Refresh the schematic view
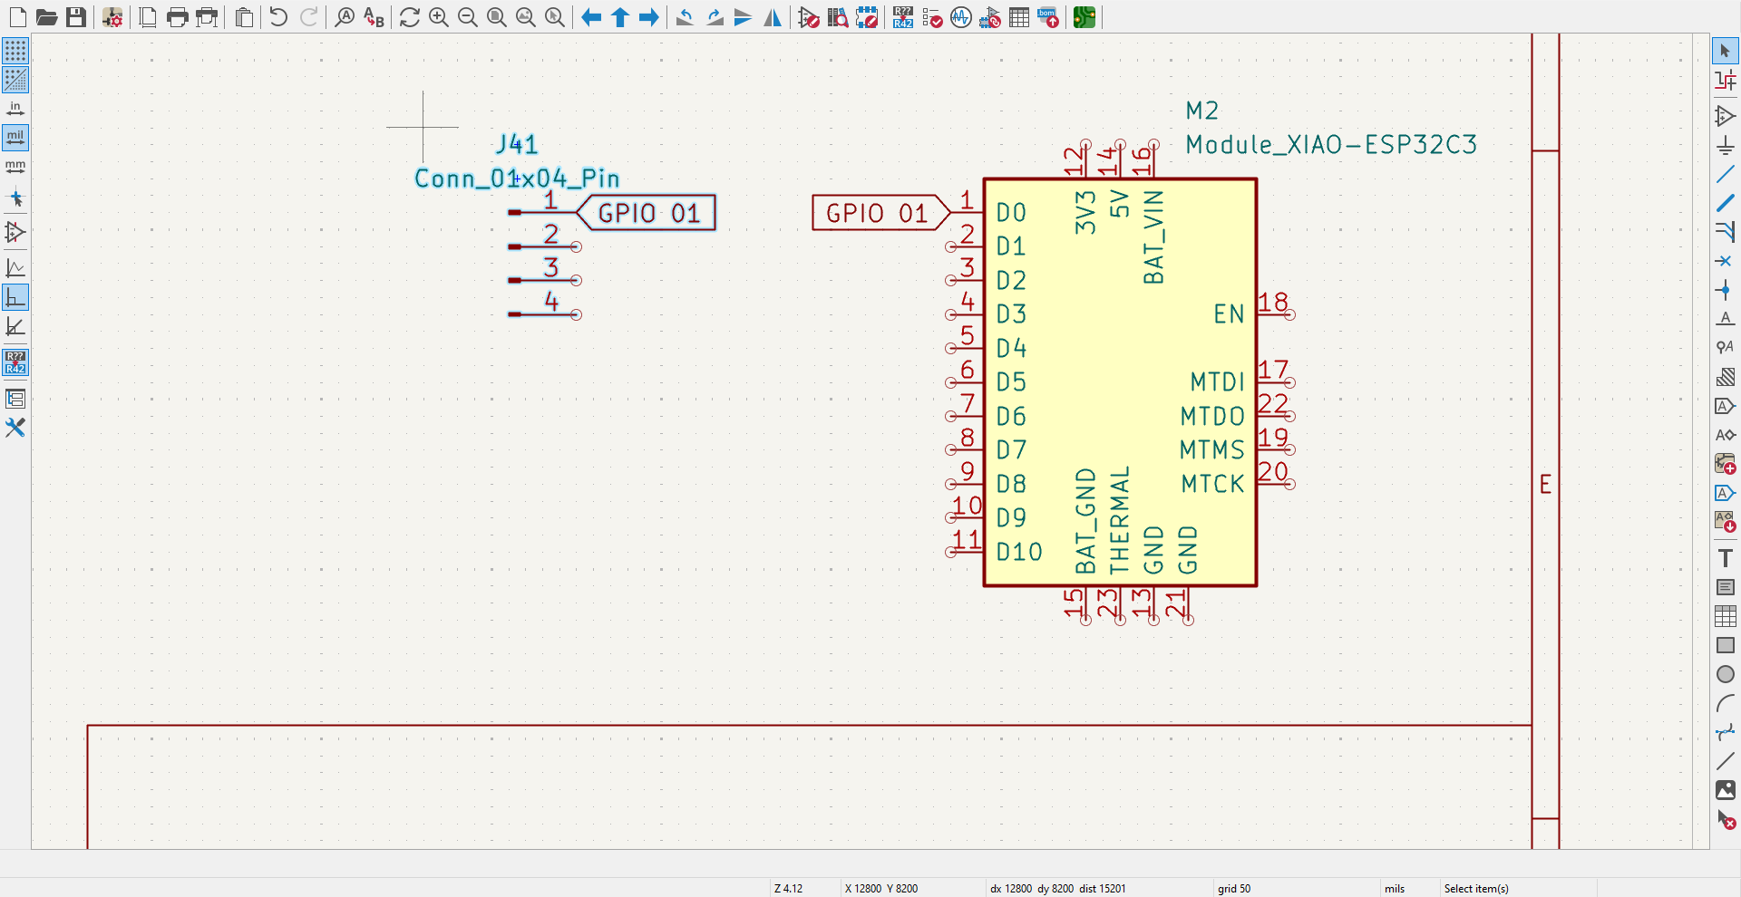 (x=410, y=17)
